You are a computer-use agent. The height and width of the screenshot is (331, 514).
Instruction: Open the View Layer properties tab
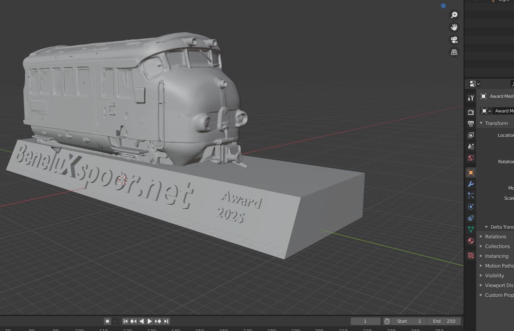[471, 135]
